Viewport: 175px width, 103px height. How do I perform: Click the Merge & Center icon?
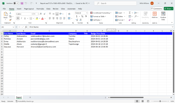click(69, 18)
